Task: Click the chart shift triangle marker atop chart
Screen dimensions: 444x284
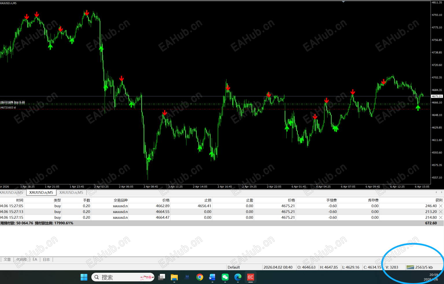Action: 343,2
